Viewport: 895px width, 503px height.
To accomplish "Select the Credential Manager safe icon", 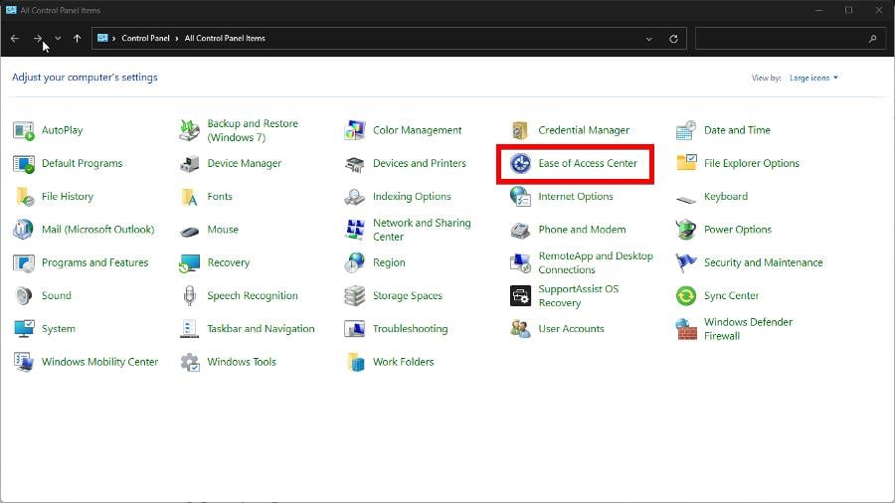I will point(520,130).
